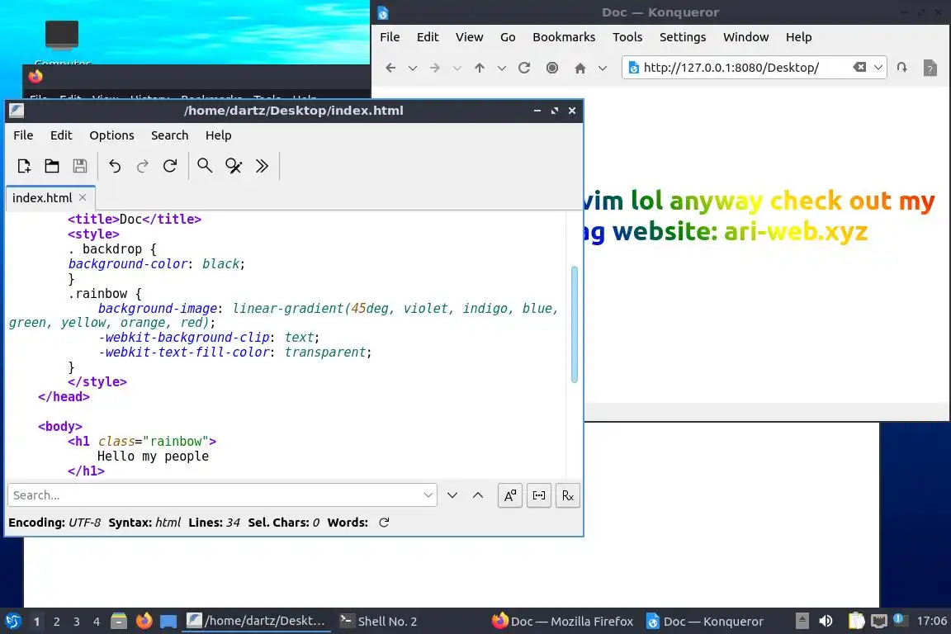Redo the edit in the editor toolbar
The width and height of the screenshot is (951, 634).
(143, 166)
